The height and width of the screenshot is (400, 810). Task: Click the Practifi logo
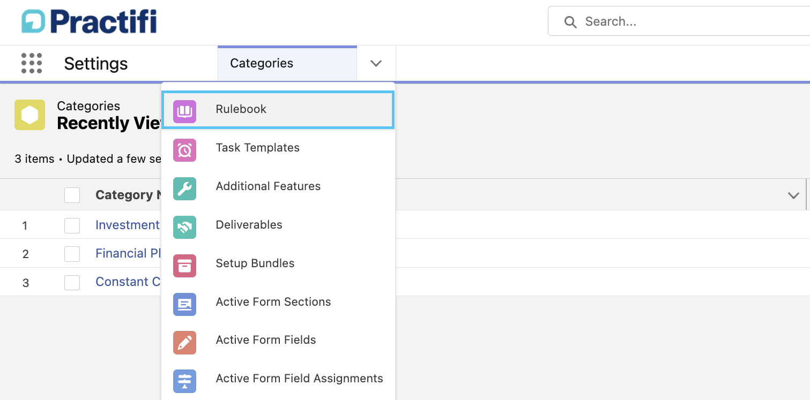click(x=88, y=21)
